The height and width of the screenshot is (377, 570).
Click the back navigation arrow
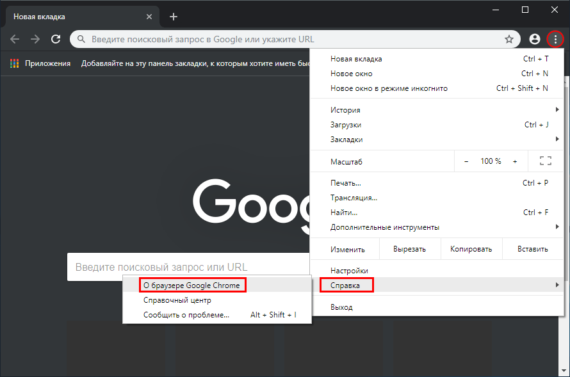coord(14,39)
